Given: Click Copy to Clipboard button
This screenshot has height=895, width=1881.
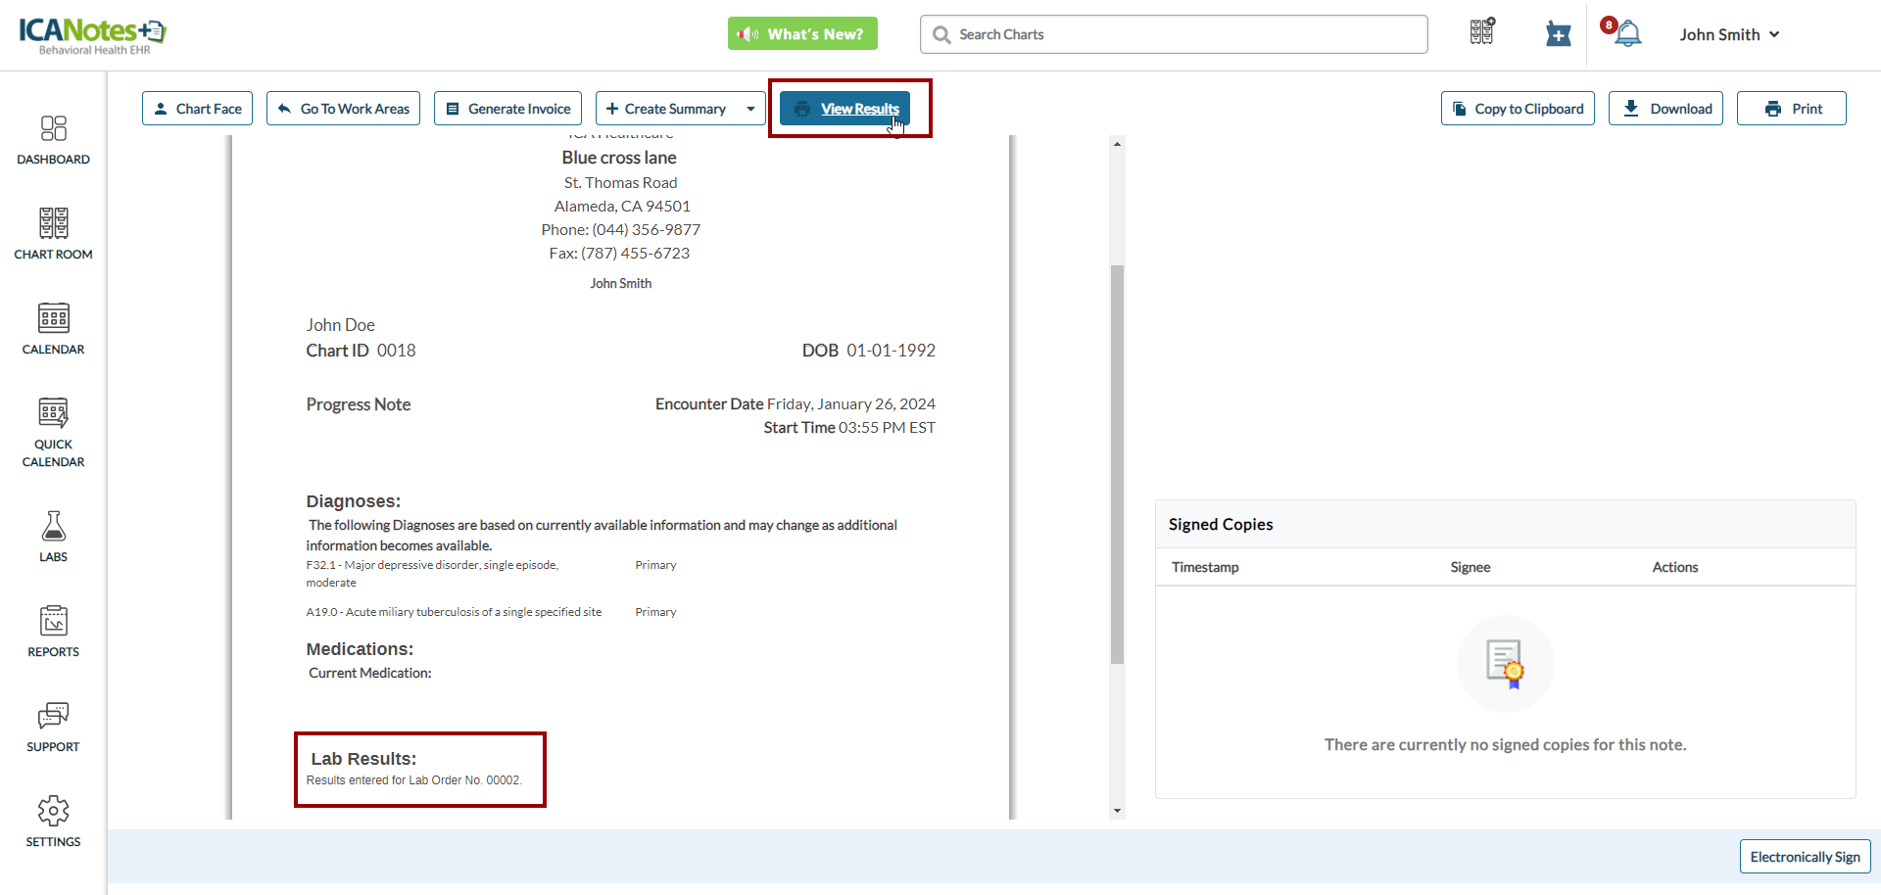Looking at the screenshot, I should (x=1518, y=109).
